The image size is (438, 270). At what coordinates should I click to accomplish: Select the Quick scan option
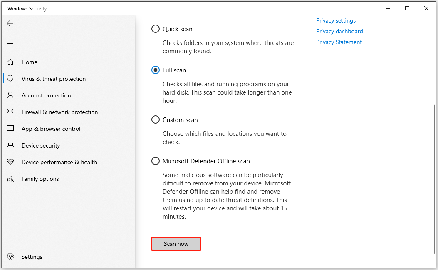point(155,29)
